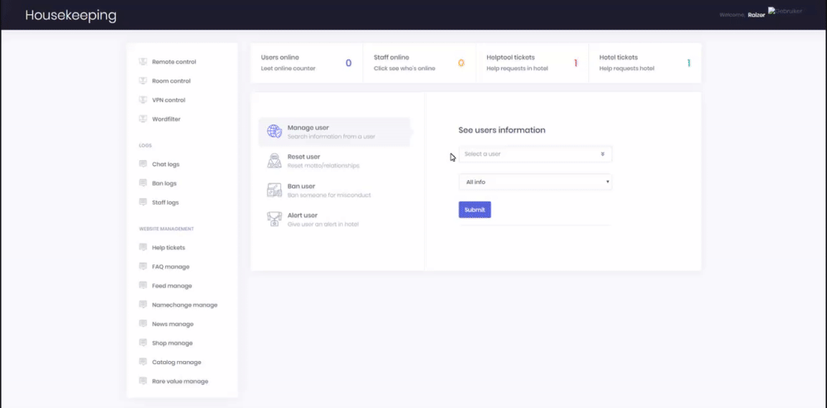827x408 pixels.
Task: Click the Wordfilter sidebar icon
Action: 142,118
